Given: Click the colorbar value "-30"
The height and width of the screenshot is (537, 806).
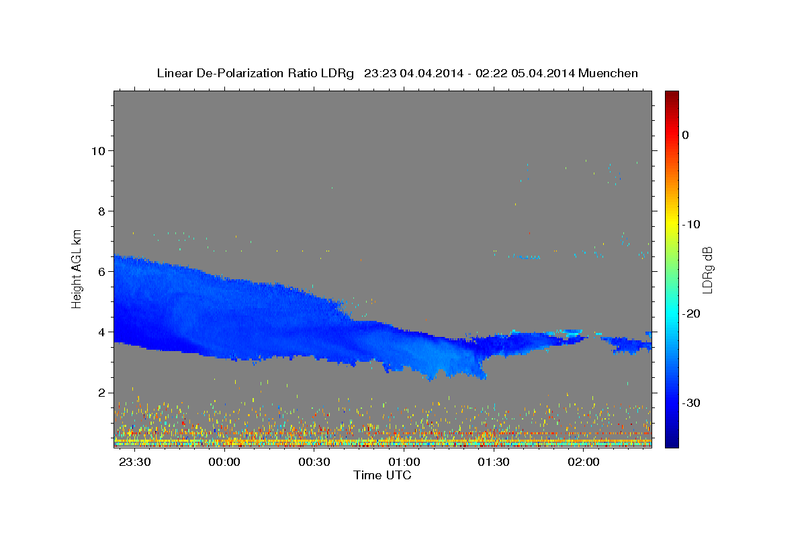Looking at the screenshot, I should coord(691,403).
